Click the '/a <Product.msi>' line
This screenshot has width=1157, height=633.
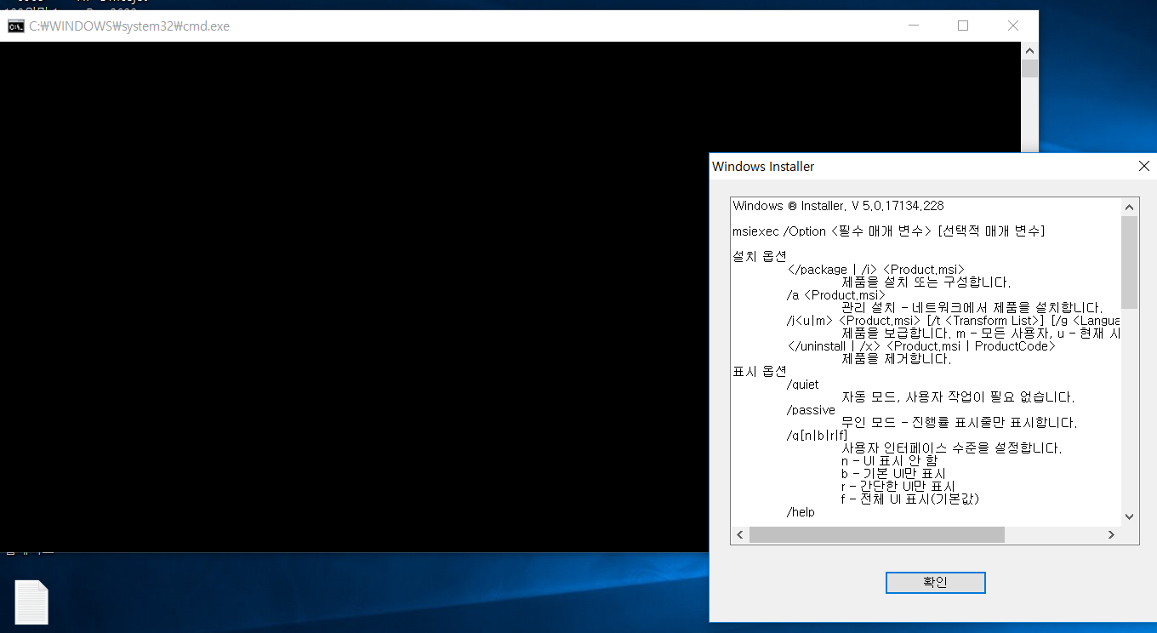(x=836, y=295)
